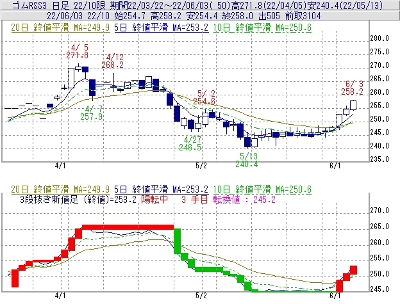Click the long red horizontal bar in lower chart

[128, 227]
